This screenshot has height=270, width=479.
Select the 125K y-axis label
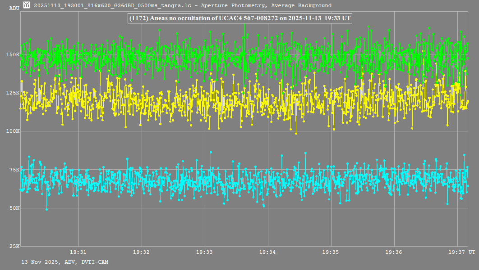pos(13,93)
